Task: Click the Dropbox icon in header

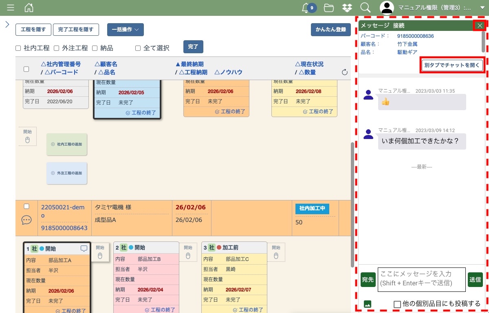Action: coord(347,8)
